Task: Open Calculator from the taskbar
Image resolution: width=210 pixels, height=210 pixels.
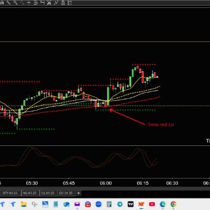Action: [109, 204]
